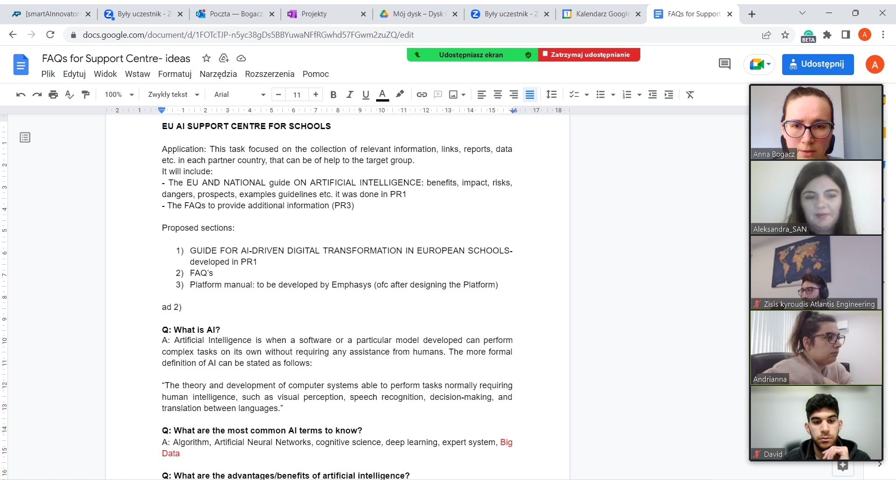Viewport: 896px width, 480px height.
Task: Open a new browser tab
Action: click(752, 14)
